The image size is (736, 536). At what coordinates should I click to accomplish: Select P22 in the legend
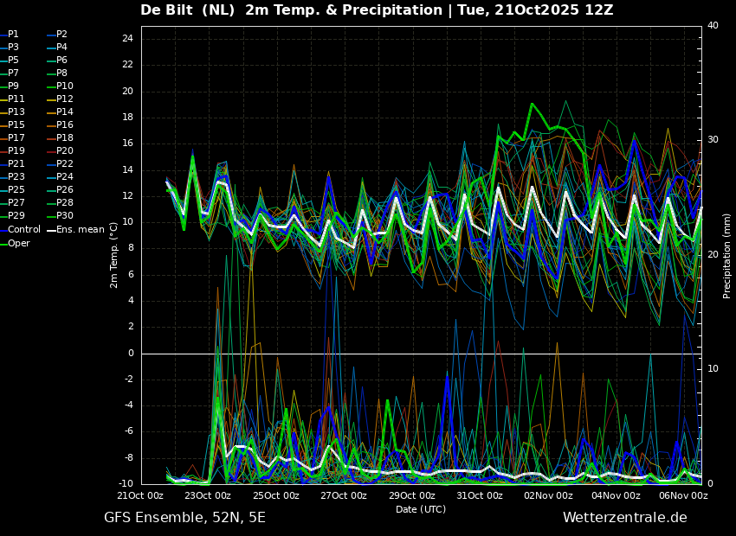click(x=65, y=164)
